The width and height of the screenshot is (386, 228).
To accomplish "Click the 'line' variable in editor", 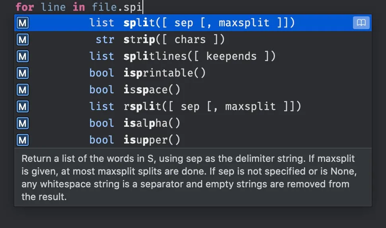I will point(53,7).
